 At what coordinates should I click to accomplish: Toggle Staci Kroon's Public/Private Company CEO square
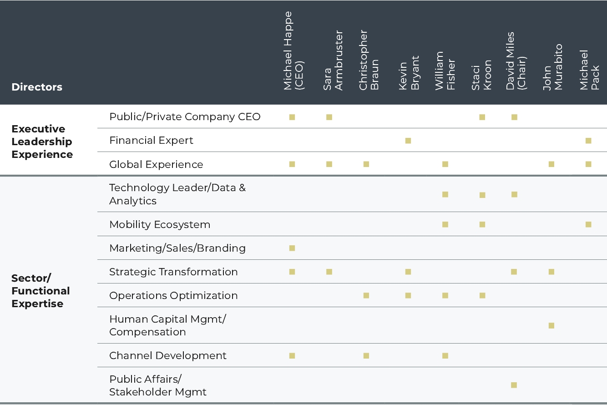(482, 117)
